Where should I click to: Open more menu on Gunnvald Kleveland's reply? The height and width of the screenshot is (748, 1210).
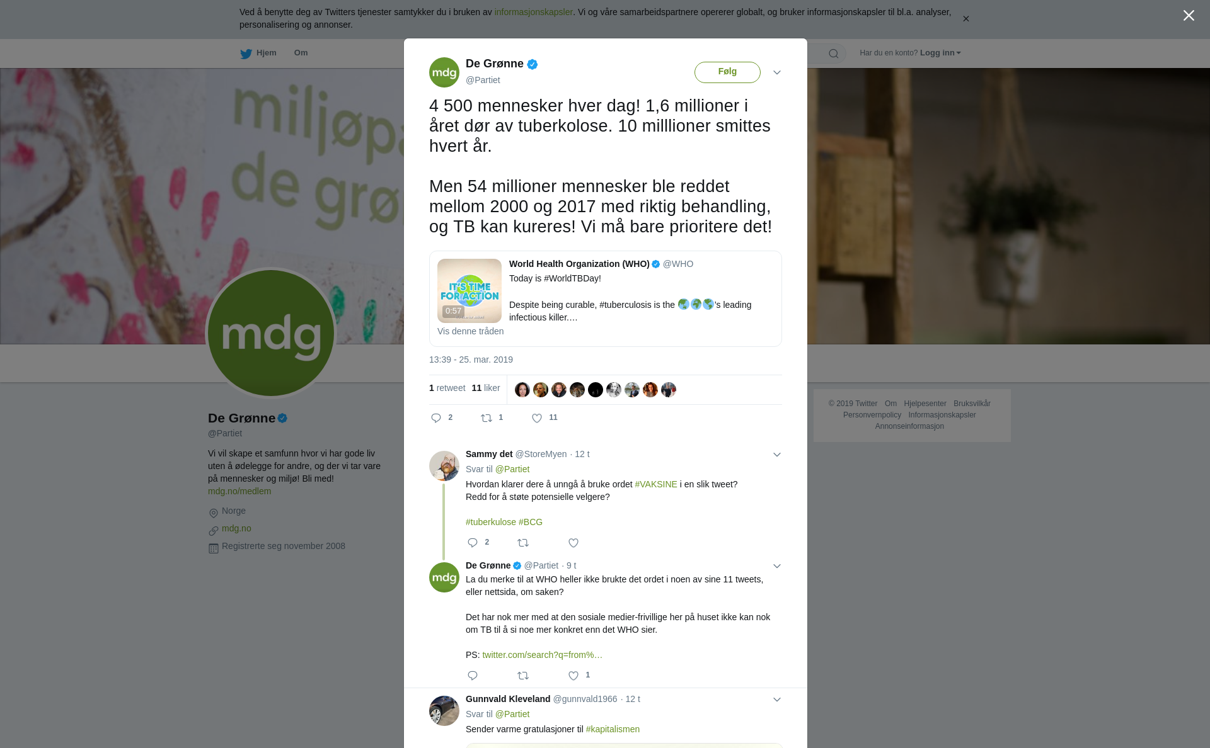[x=777, y=700]
